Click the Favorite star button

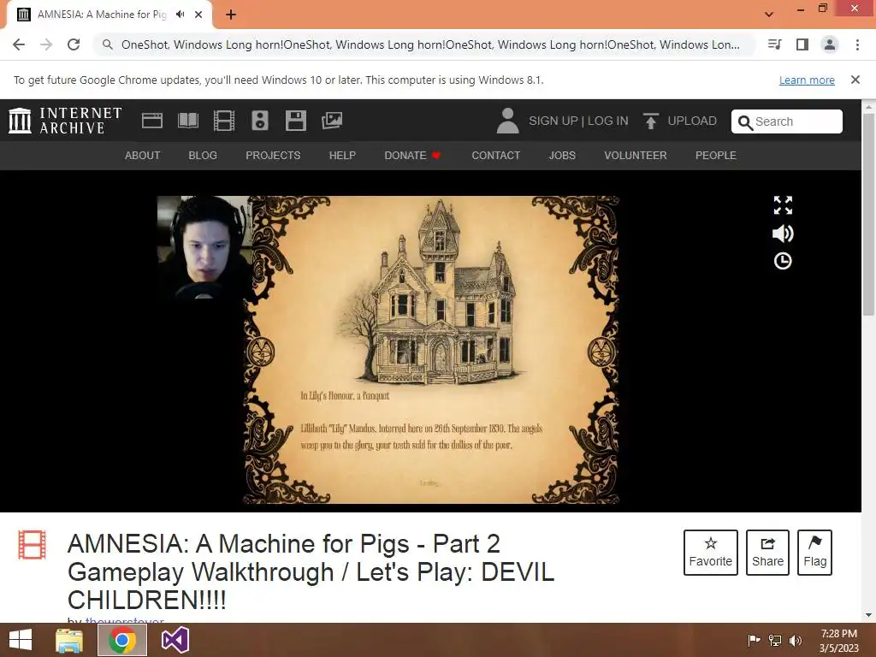(x=711, y=553)
